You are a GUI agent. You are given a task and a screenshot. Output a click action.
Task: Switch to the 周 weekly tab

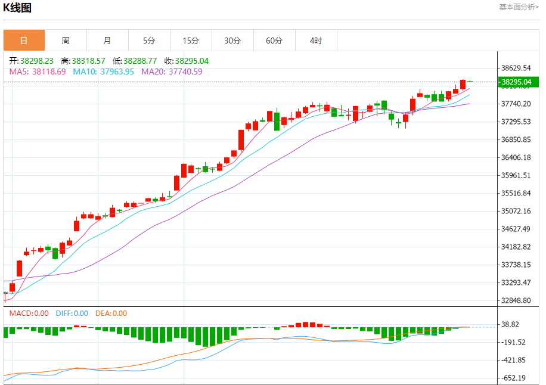tap(66, 41)
